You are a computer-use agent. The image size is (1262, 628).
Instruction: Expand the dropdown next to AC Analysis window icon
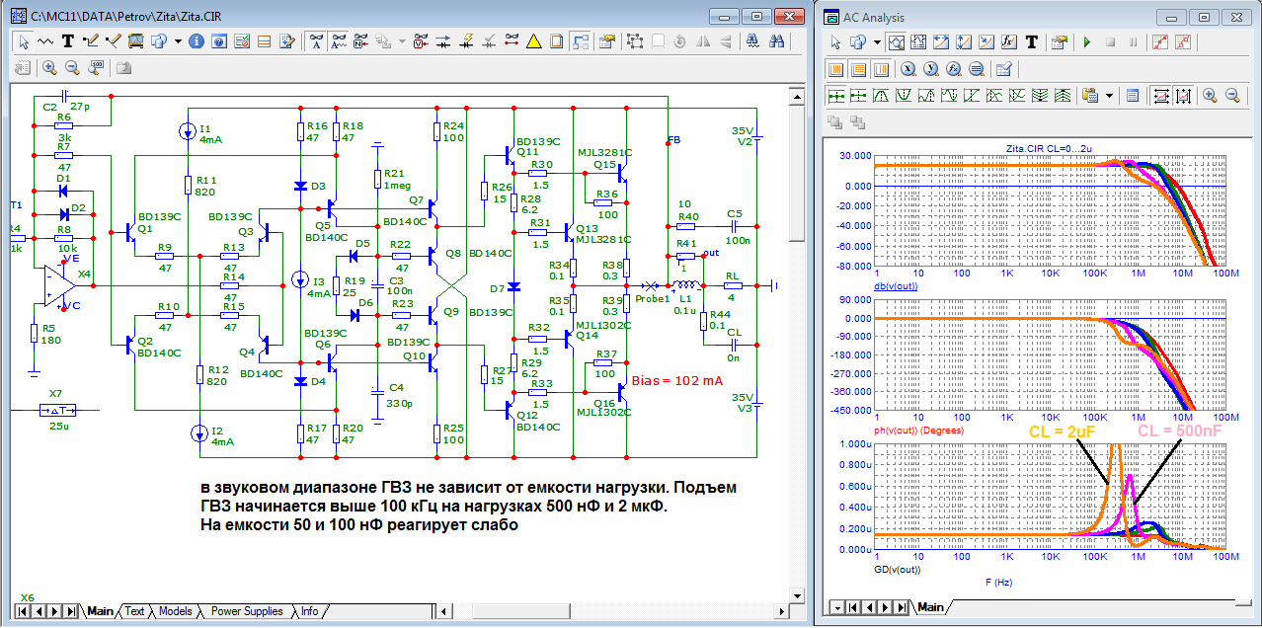[x=876, y=42]
